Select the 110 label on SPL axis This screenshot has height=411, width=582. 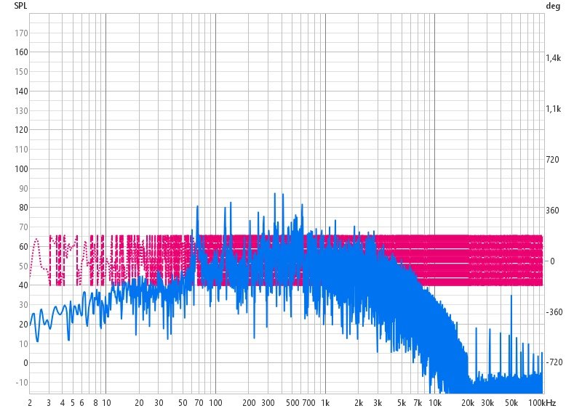21,150
